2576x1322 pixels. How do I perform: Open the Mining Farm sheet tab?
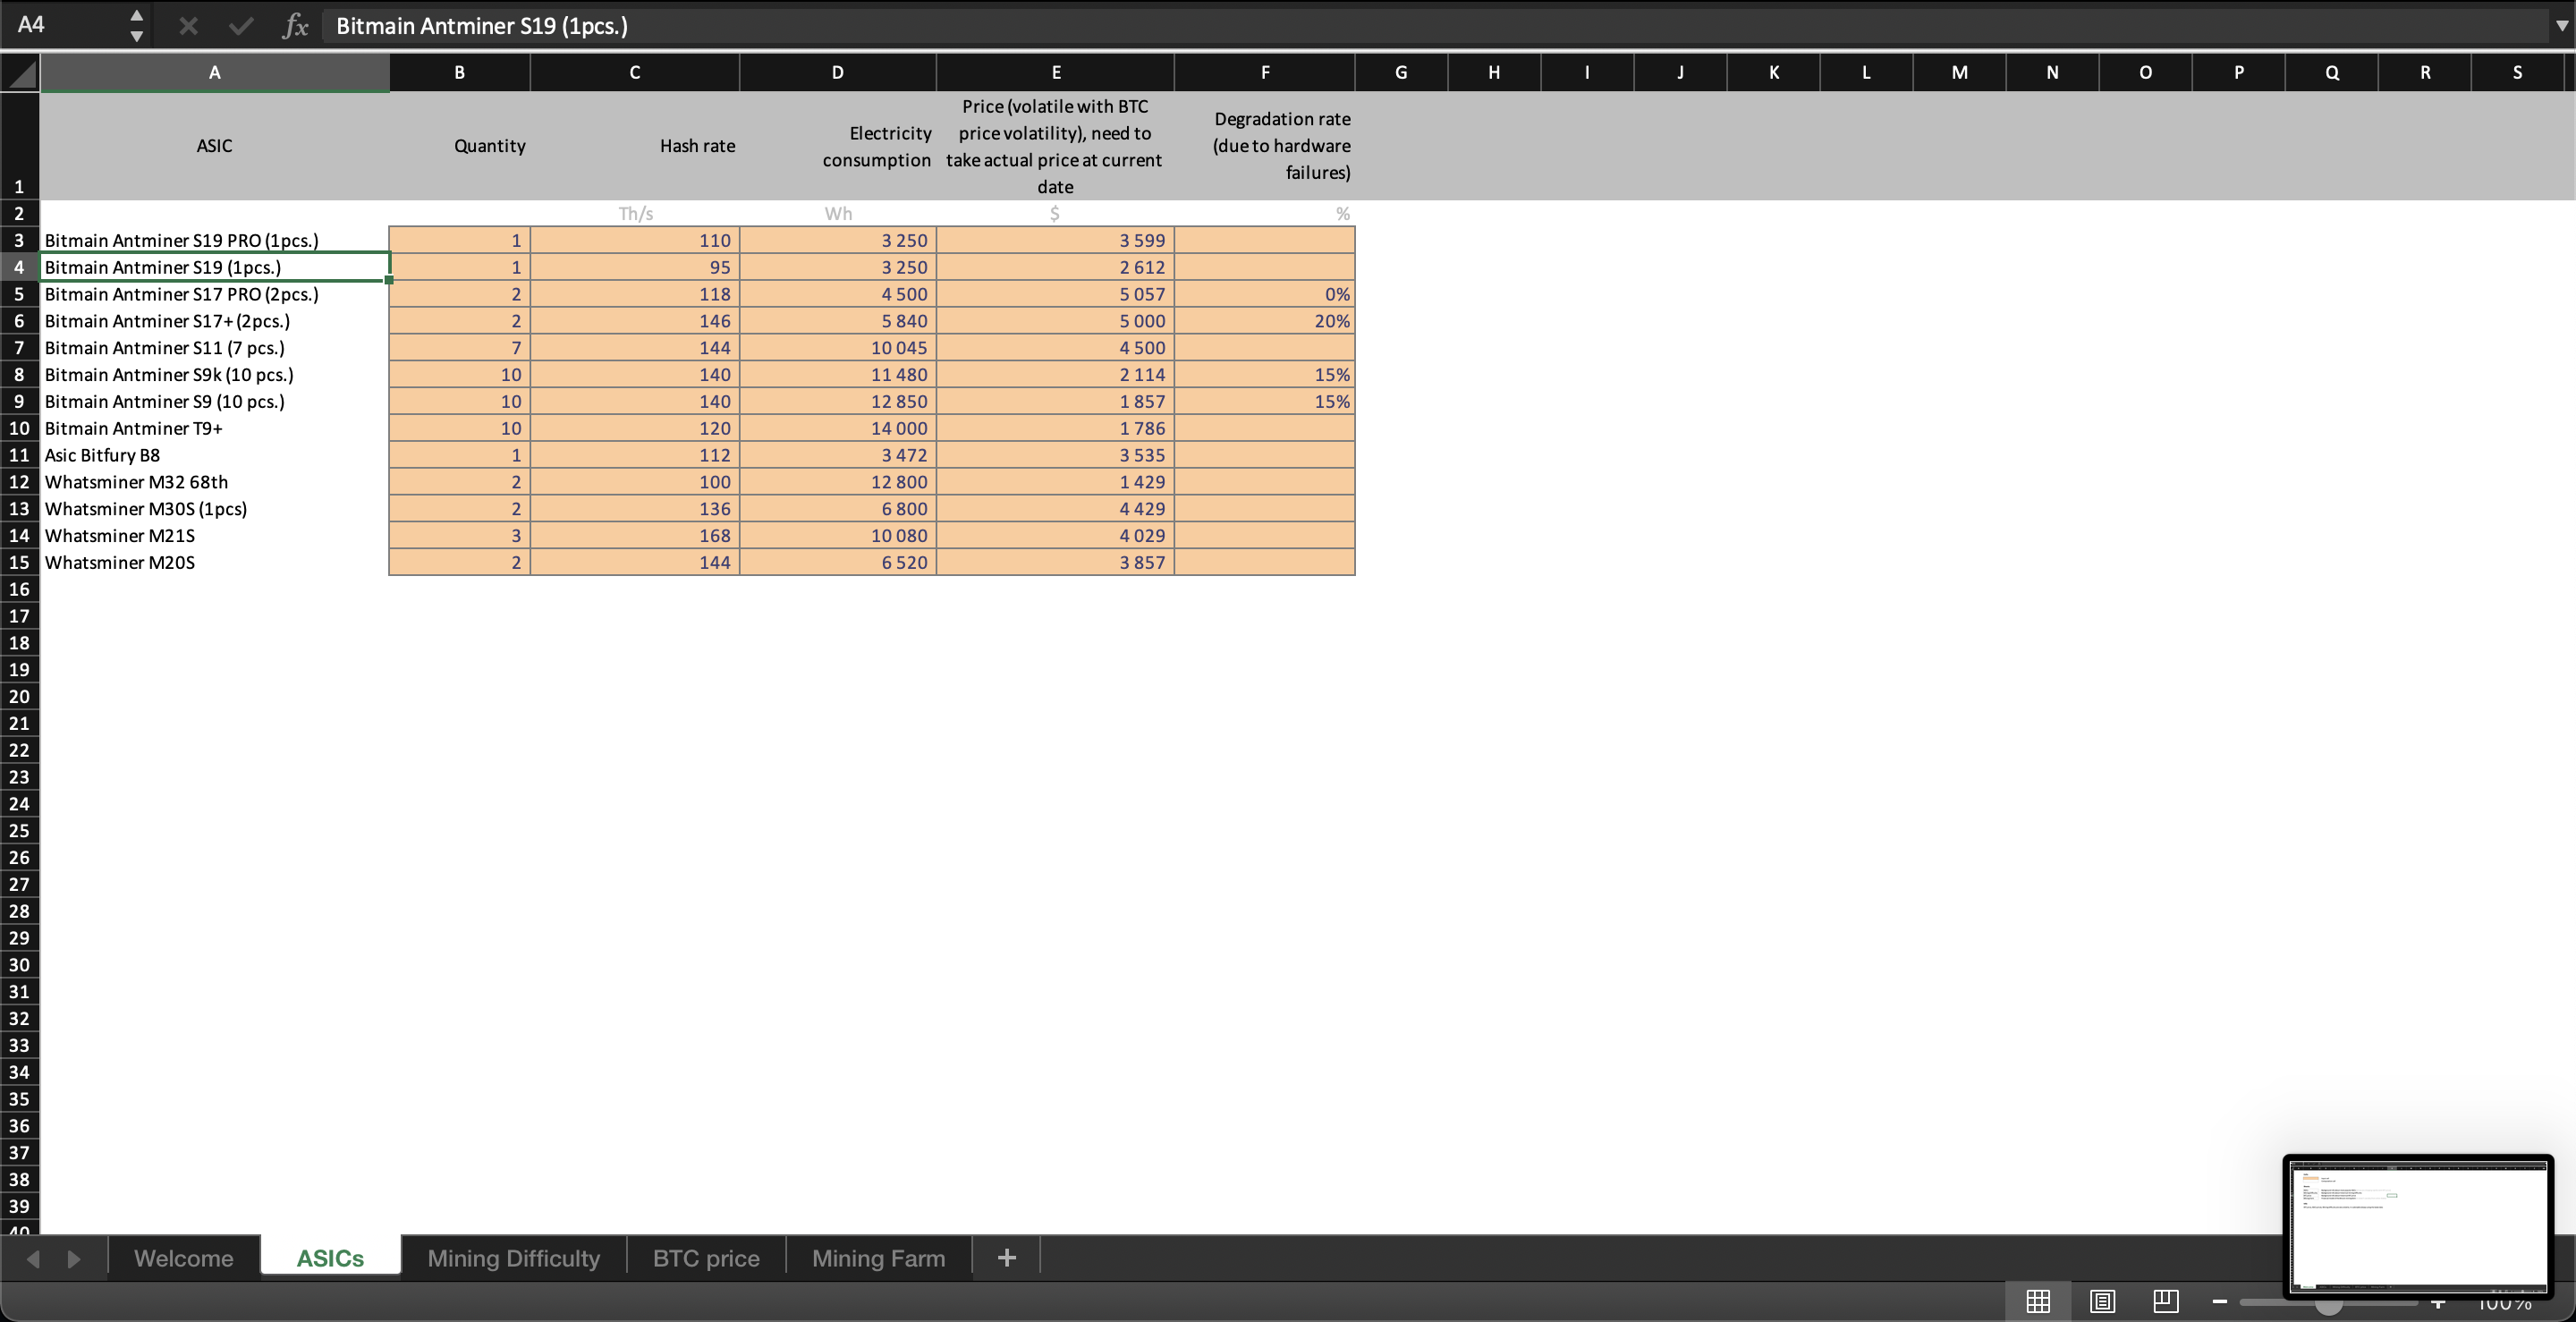[x=878, y=1258]
